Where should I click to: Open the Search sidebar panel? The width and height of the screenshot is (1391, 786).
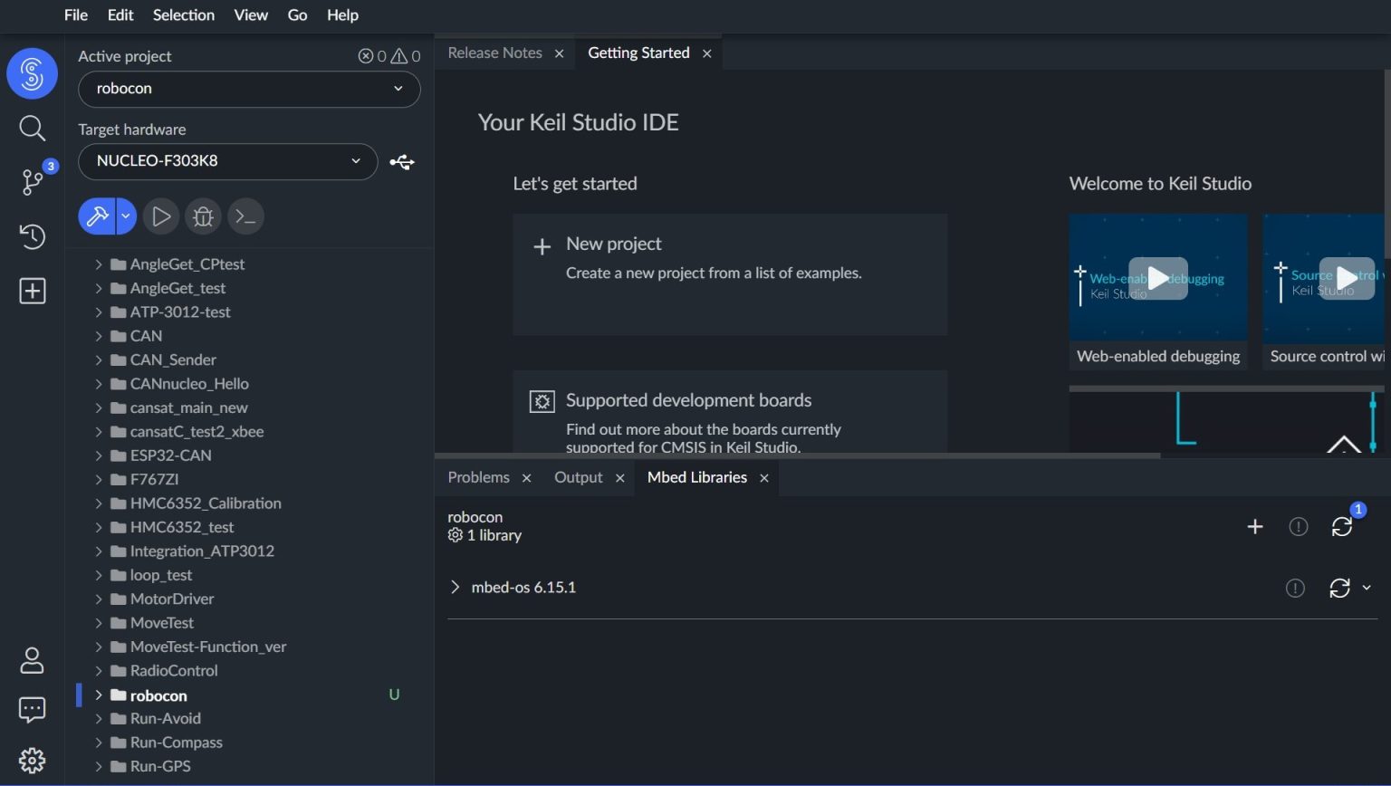click(x=32, y=128)
